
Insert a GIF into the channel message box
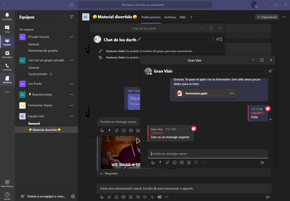(x=123, y=197)
